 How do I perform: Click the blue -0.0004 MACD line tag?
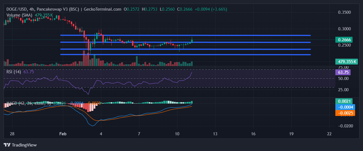[345, 107]
